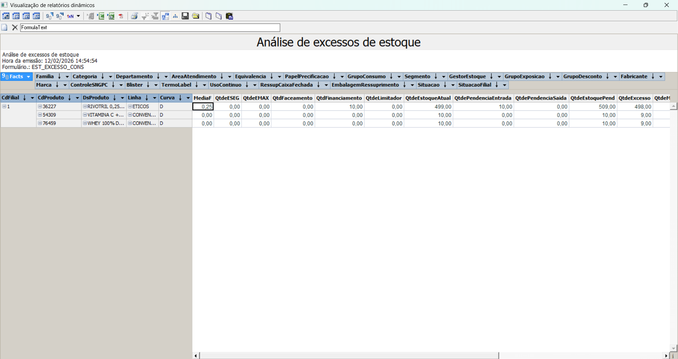This screenshot has height=359, width=678.
Task: Click the CdFilial column header
Action: click(x=18, y=98)
